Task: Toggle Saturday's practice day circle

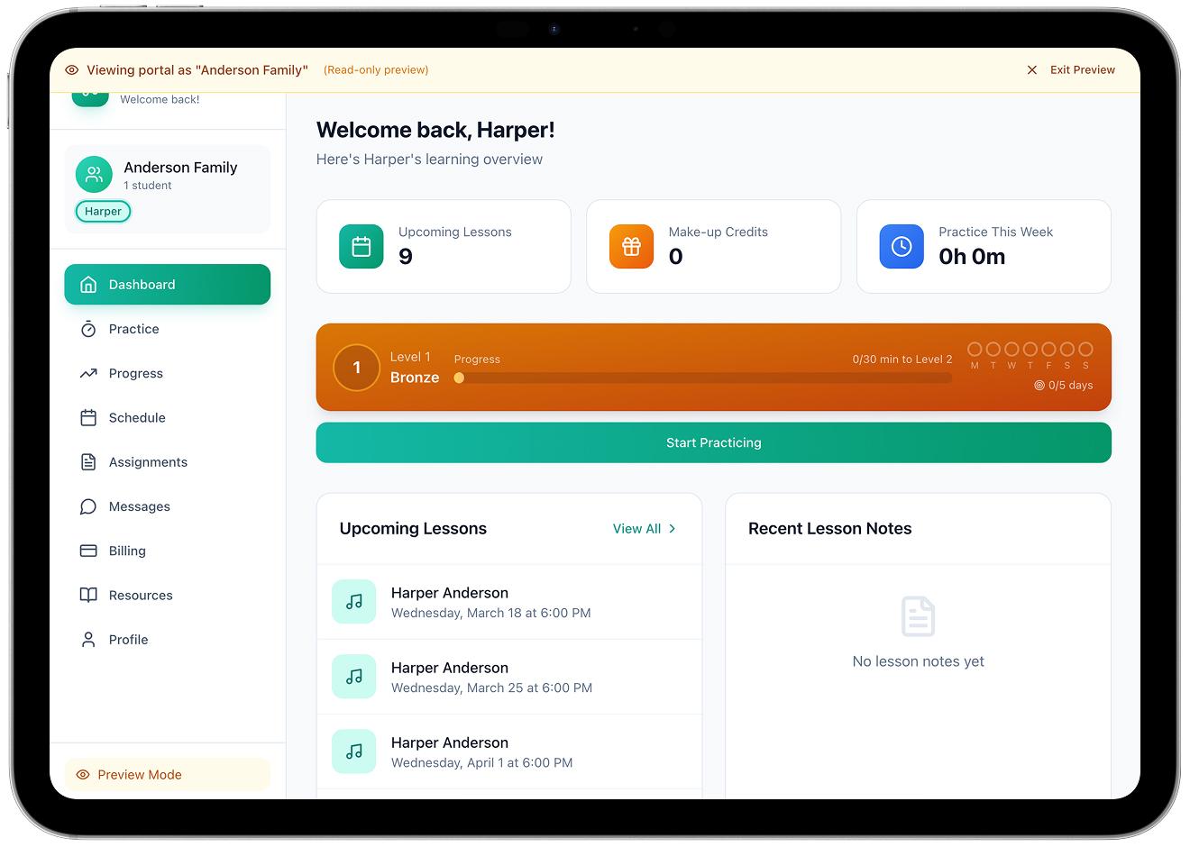Action: (1066, 351)
